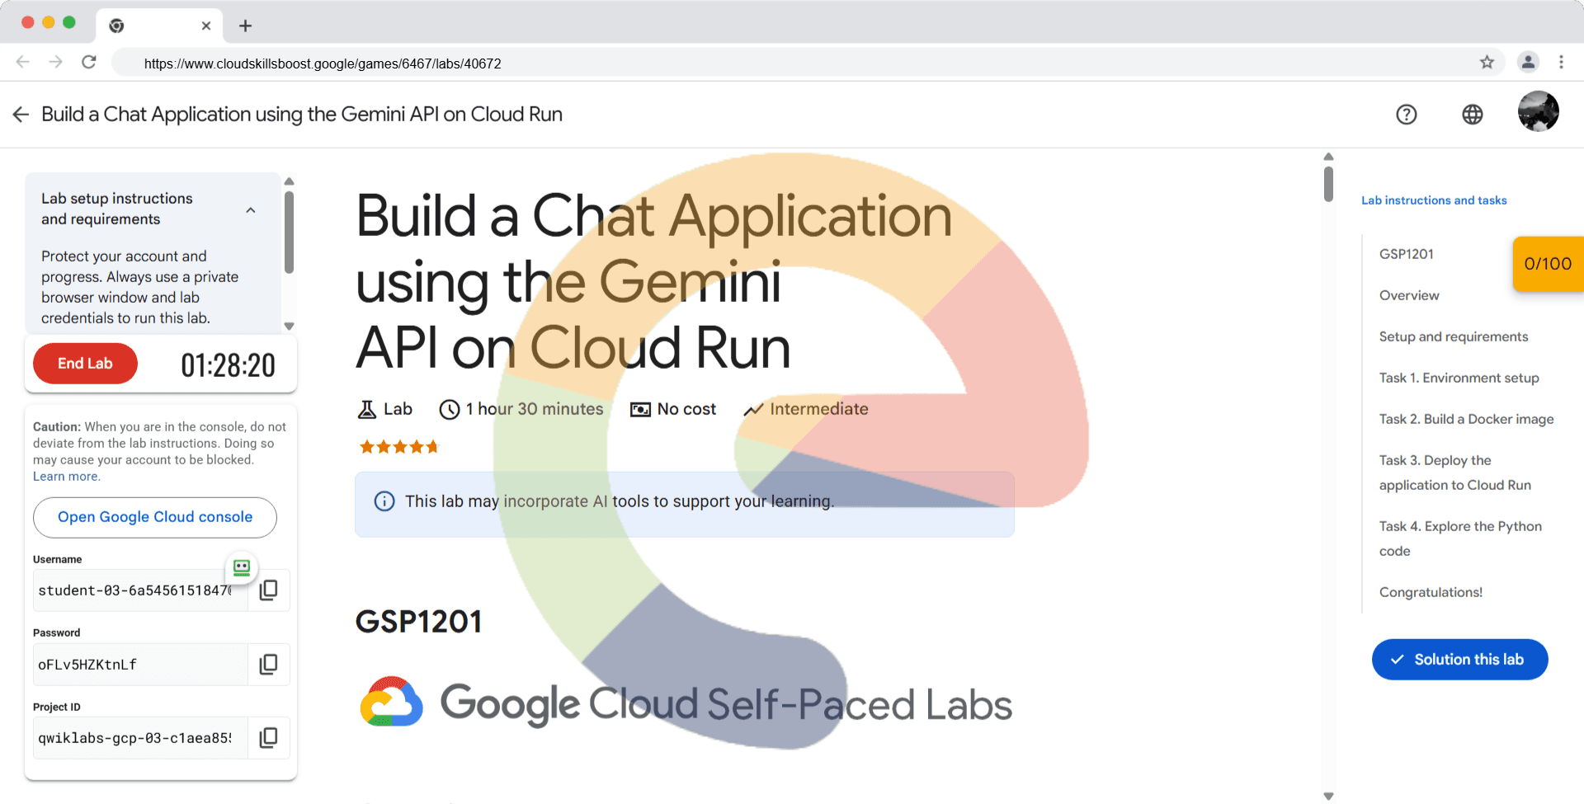Viewport: 1584px width, 804px height.
Task: Bookmark this page with the star icon
Action: click(x=1487, y=63)
